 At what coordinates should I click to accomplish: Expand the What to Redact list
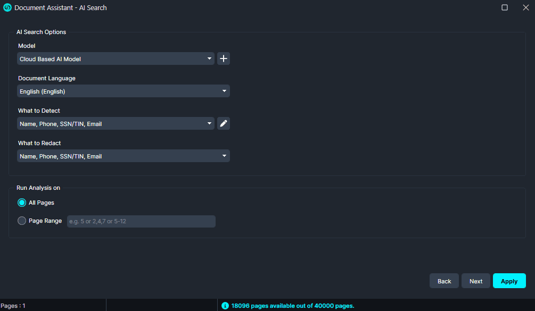coord(123,156)
